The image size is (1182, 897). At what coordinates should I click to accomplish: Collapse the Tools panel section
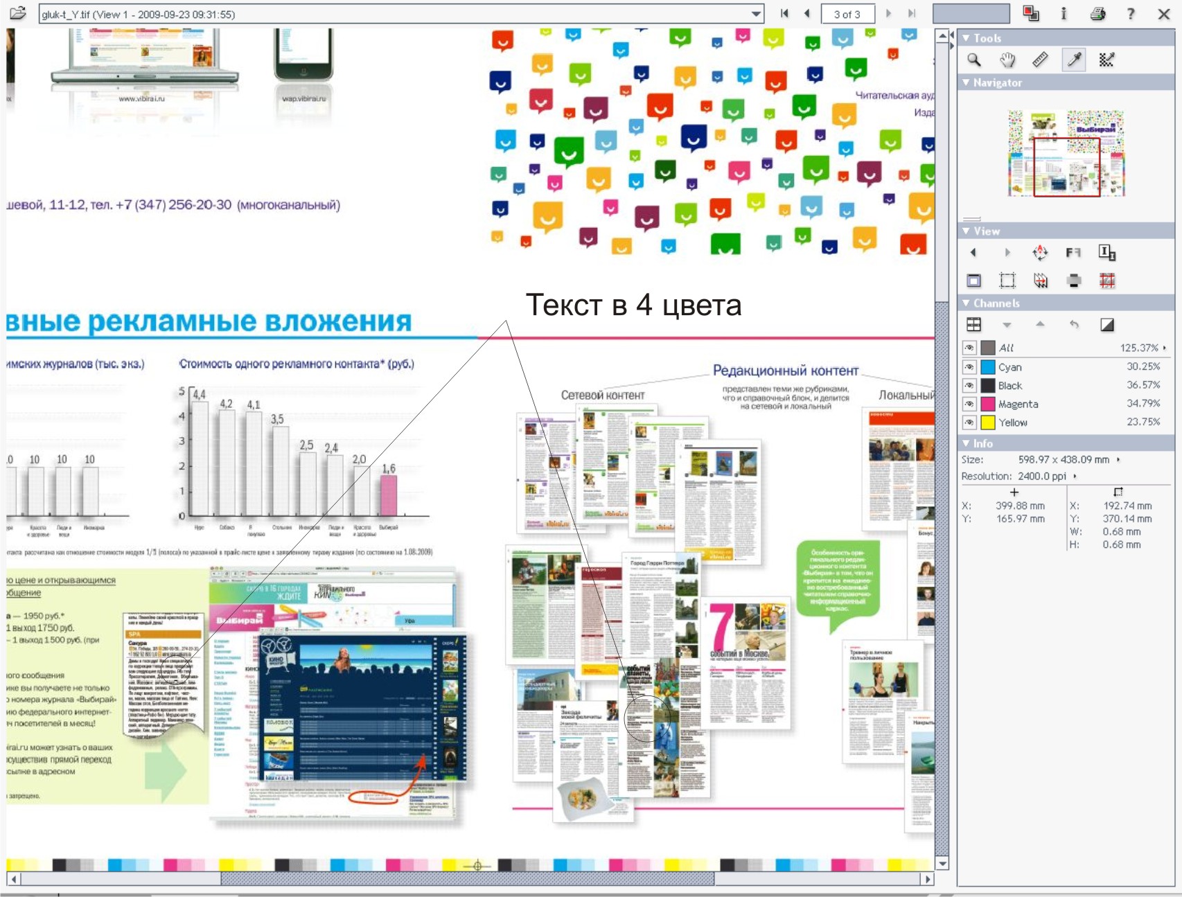pyautogui.click(x=966, y=38)
